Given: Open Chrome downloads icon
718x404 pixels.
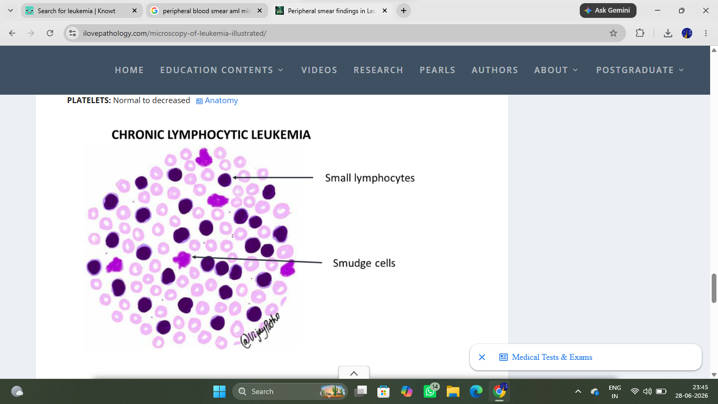Looking at the screenshot, I should point(668,33).
